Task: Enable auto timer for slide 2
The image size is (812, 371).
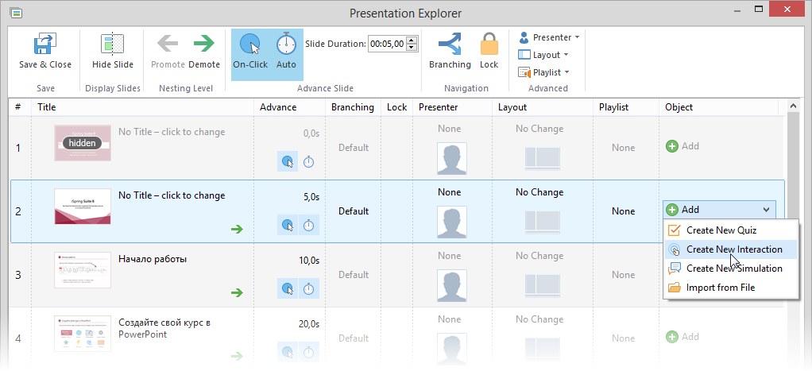Action: (x=309, y=226)
